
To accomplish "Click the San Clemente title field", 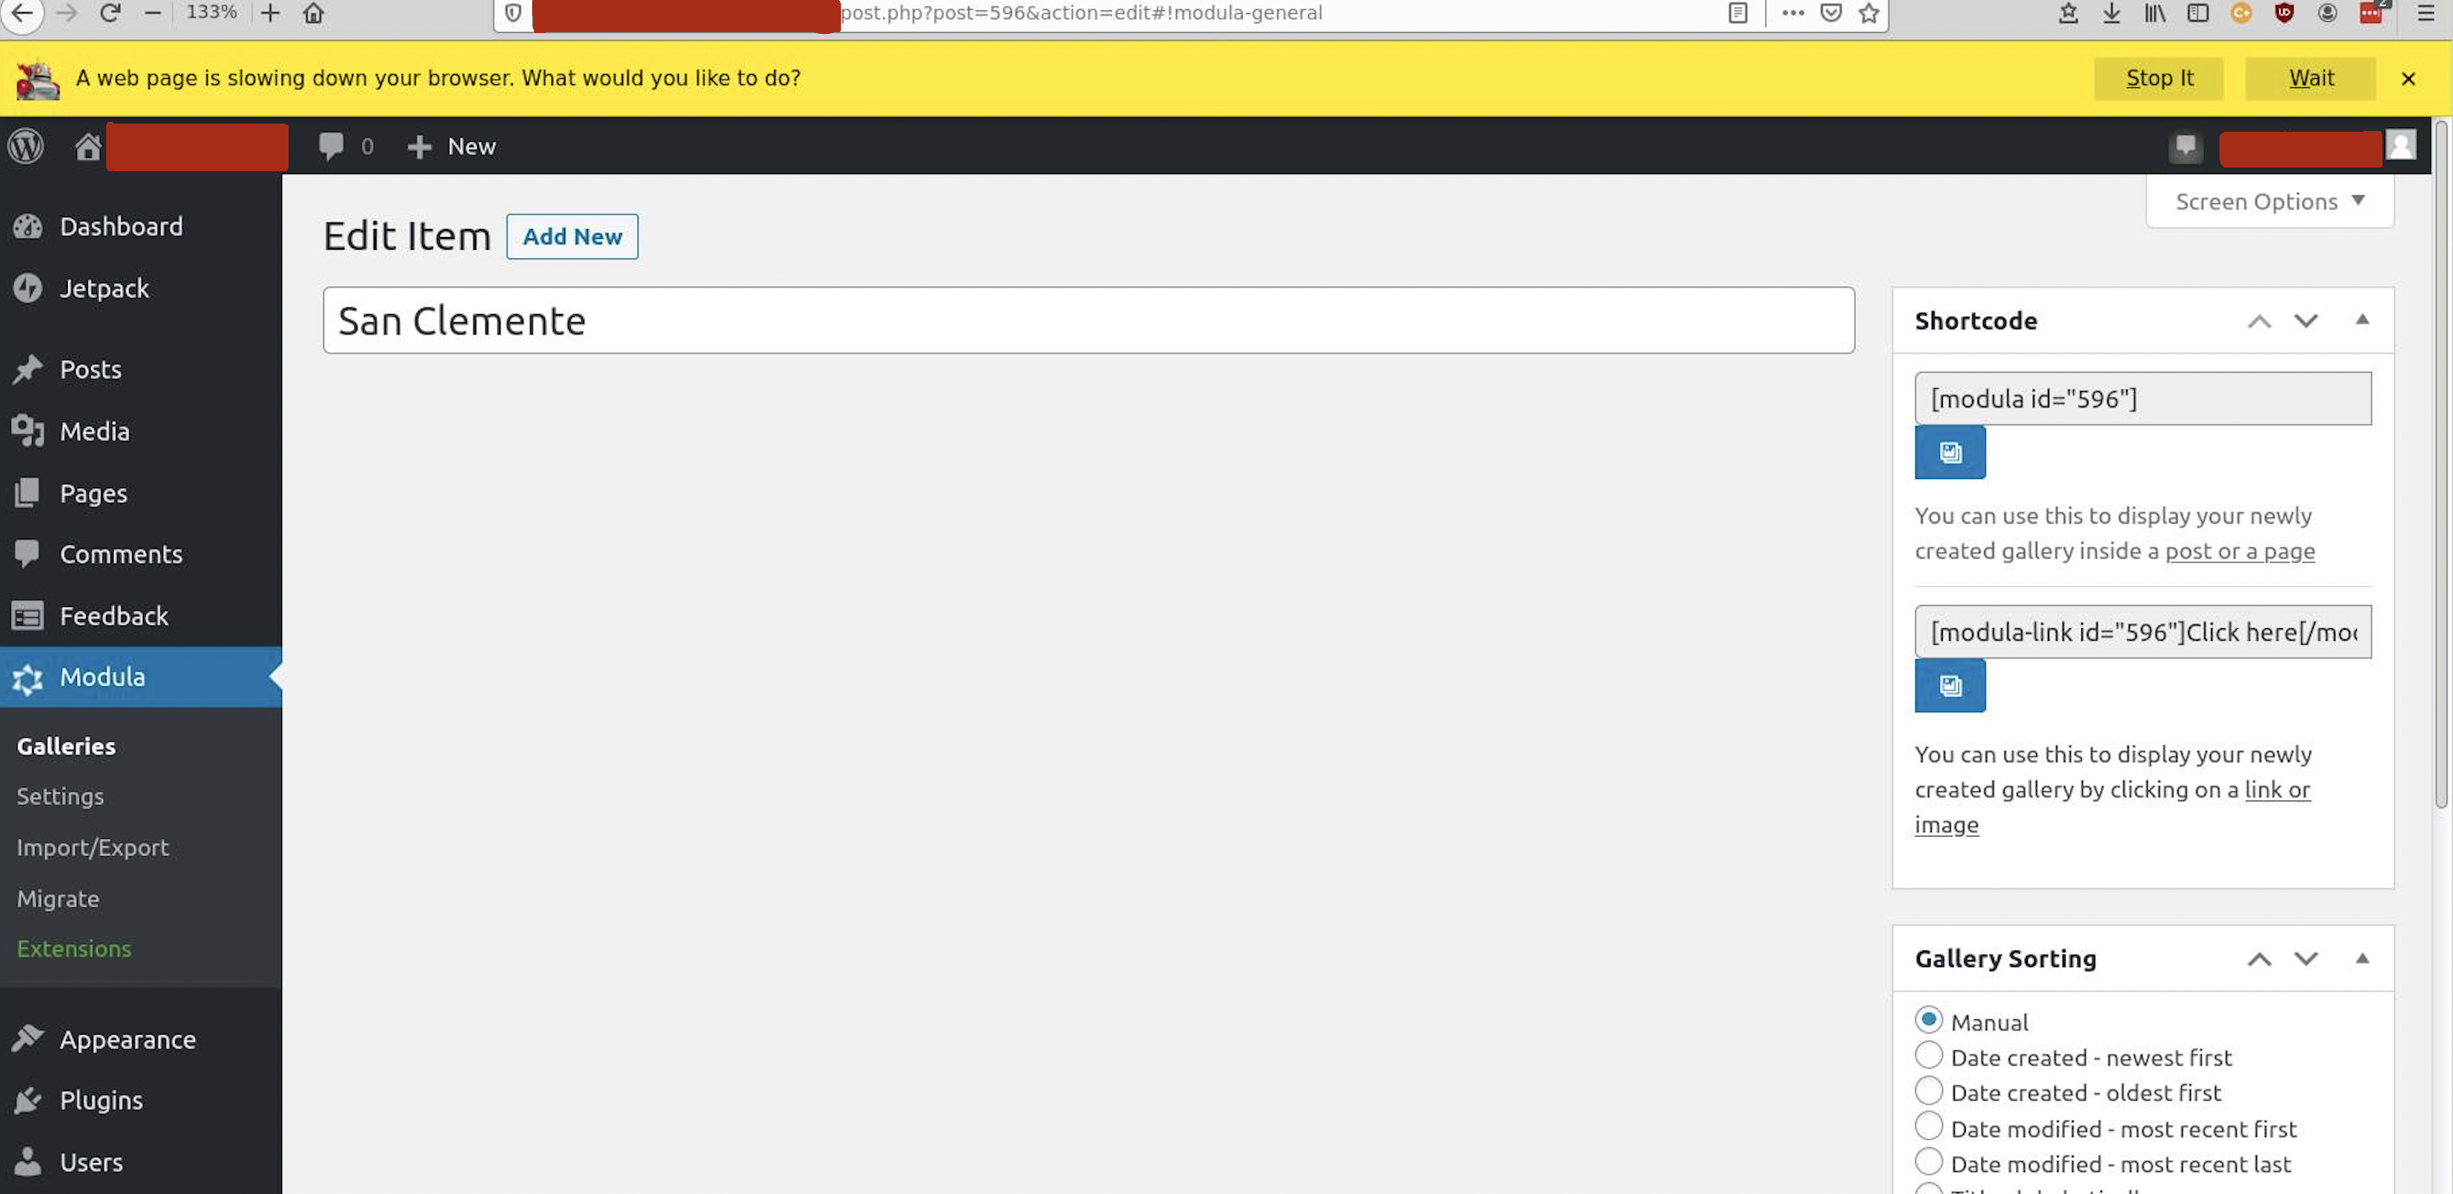I will point(1087,320).
